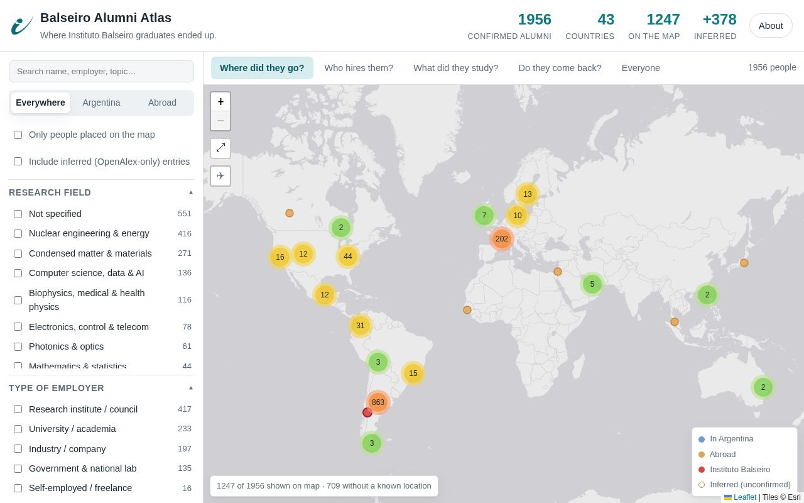Open the 15 cluster marker in Brazil
804x503 pixels.
coord(413,373)
